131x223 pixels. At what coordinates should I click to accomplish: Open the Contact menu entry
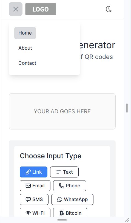tap(27, 63)
